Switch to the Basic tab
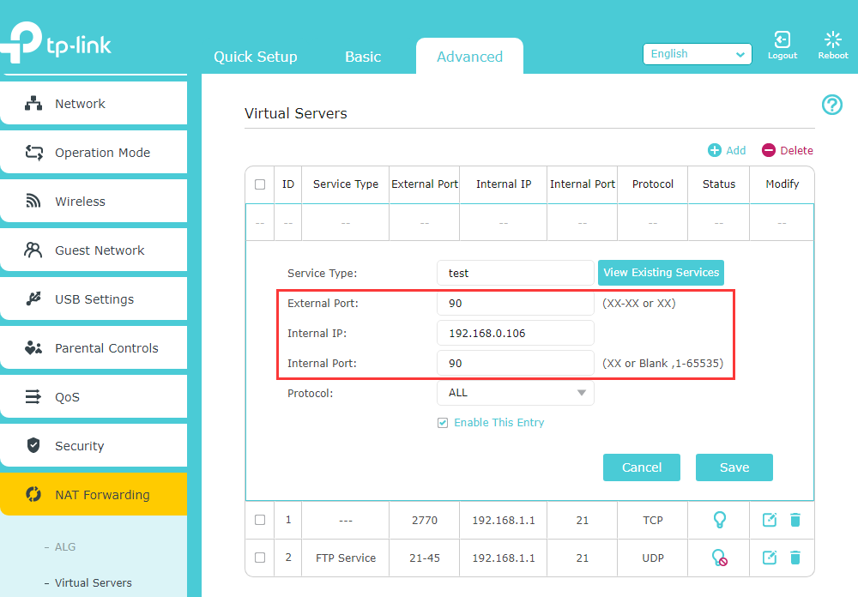Viewport: 858px width, 597px height. (x=362, y=57)
